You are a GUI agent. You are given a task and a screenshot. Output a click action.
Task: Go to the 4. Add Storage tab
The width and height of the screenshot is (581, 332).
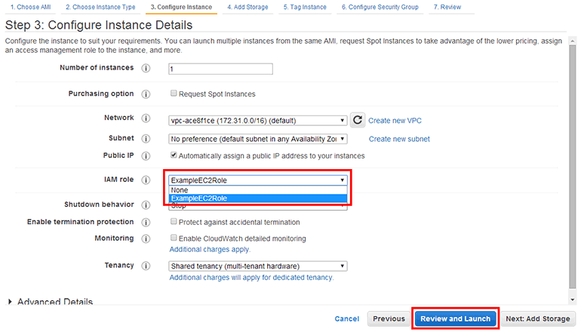[250, 7]
